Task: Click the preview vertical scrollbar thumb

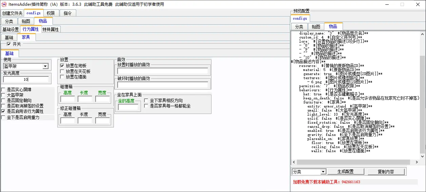Action: tap(422, 105)
